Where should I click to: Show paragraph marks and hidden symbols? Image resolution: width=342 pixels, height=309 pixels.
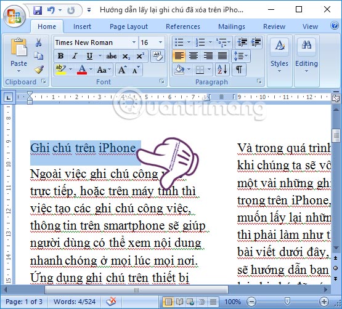(x=239, y=70)
